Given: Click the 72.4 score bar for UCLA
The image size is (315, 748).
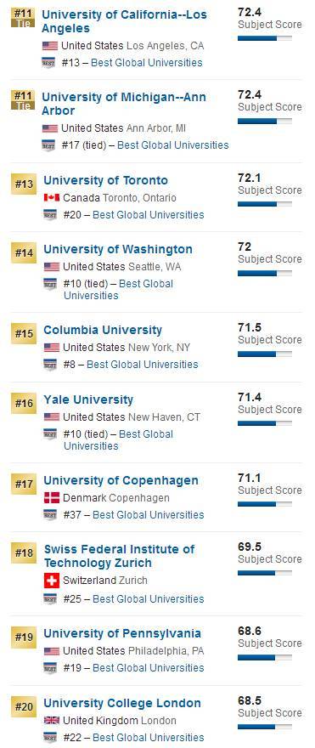Looking at the screenshot, I should tap(265, 38).
